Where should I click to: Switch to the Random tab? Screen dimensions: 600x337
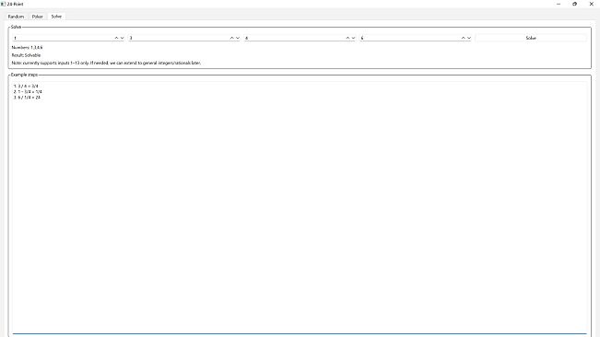click(16, 17)
